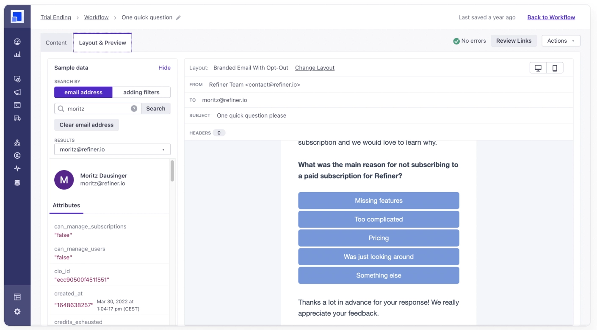Click the delivery truck icon in sidebar
Viewport: 597px width, 330px height.
(17, 118)
